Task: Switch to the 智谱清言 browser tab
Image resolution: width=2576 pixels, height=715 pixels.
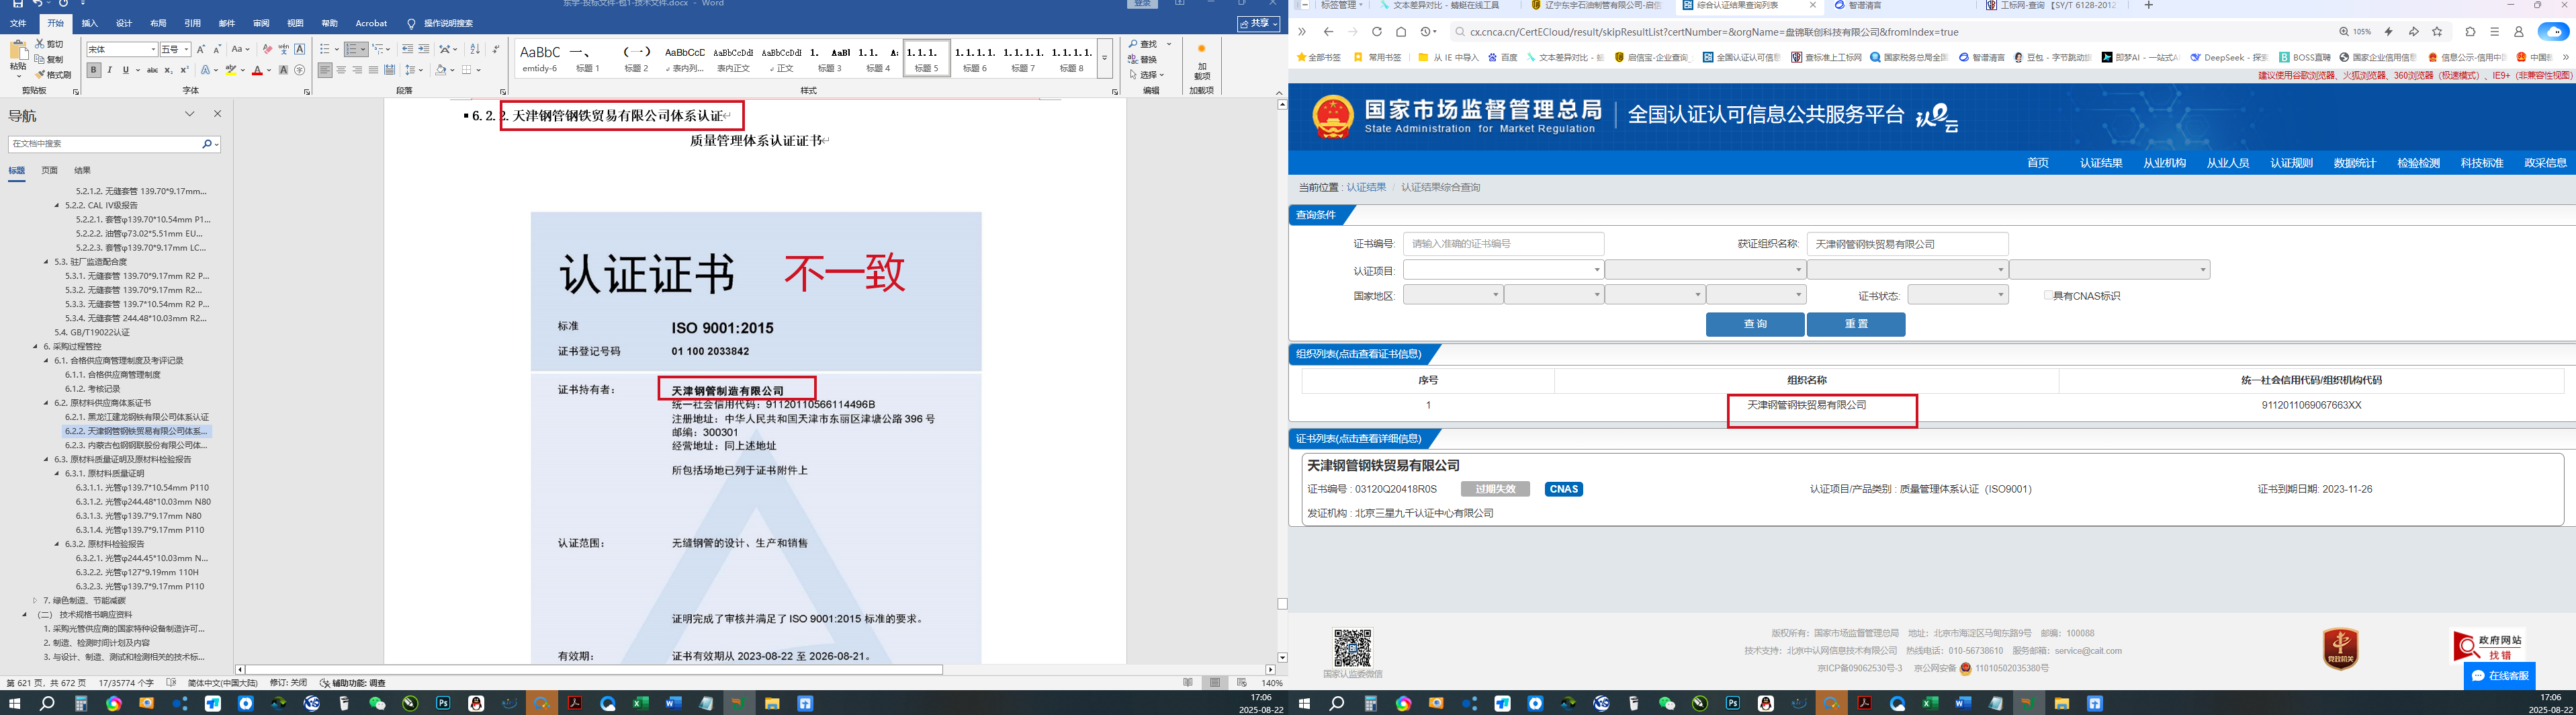Action: click(1857, 5)
